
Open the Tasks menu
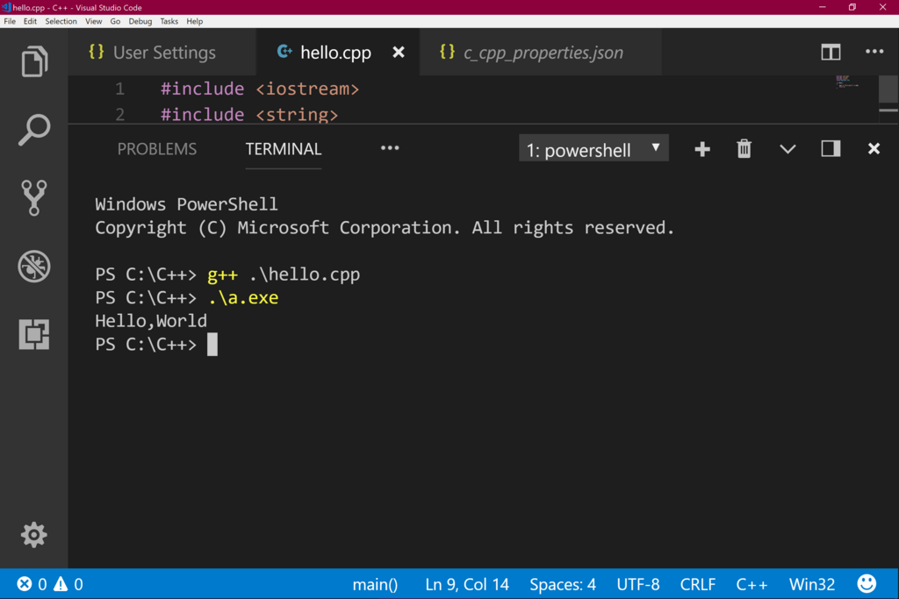(169, 21)
